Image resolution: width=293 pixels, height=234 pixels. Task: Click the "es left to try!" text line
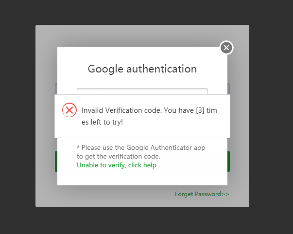point(102,122)
